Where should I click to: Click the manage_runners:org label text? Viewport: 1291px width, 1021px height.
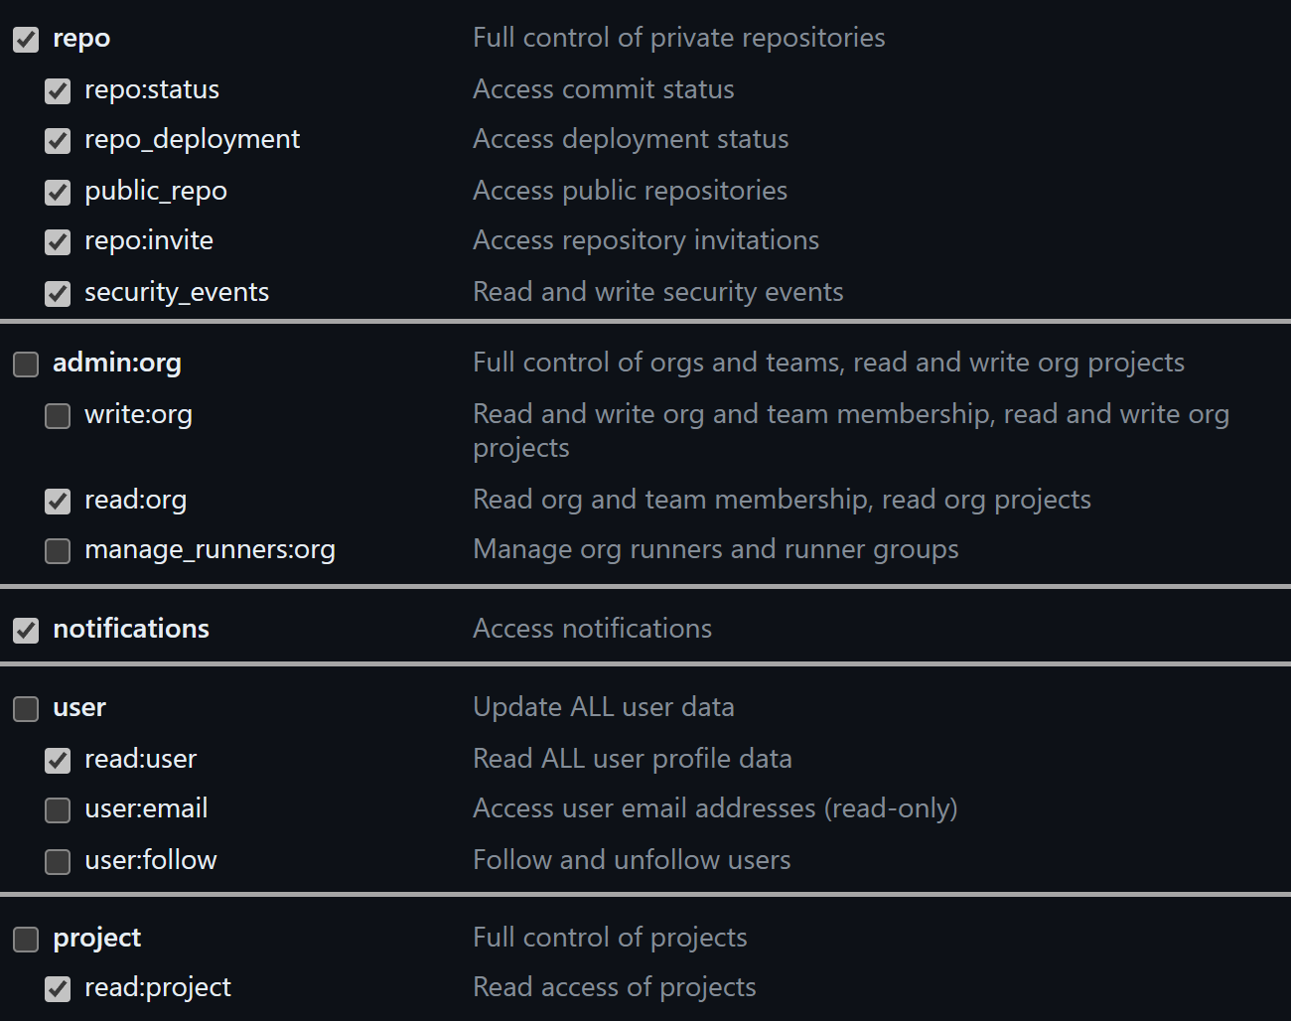point(210,550)
